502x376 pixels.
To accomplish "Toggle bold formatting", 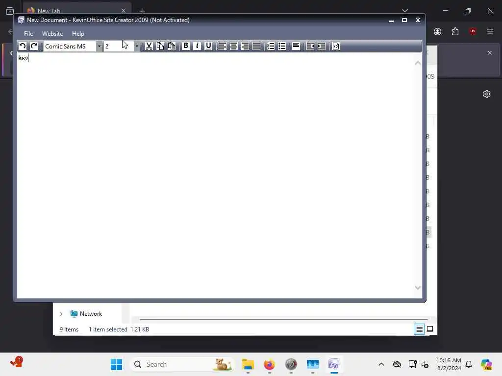I will point(186,46).
